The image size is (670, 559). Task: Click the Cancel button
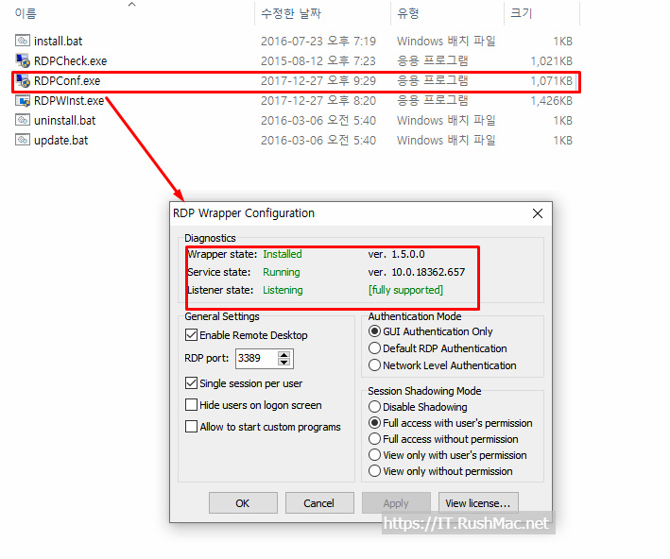point(319,503)
